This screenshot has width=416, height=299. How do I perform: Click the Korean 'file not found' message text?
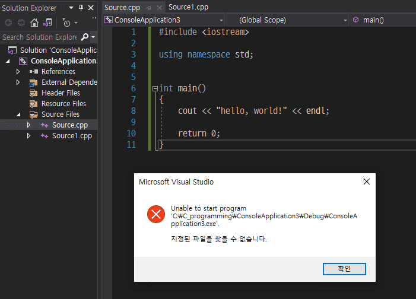(x=218, y=239)
